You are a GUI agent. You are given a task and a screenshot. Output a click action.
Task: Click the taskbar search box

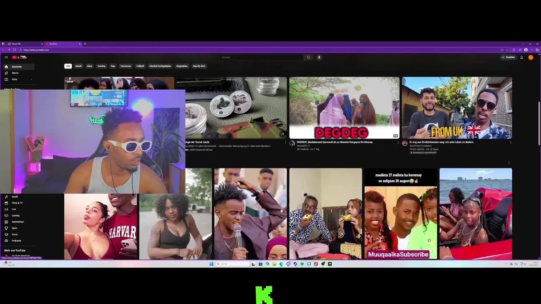(232, 264)
